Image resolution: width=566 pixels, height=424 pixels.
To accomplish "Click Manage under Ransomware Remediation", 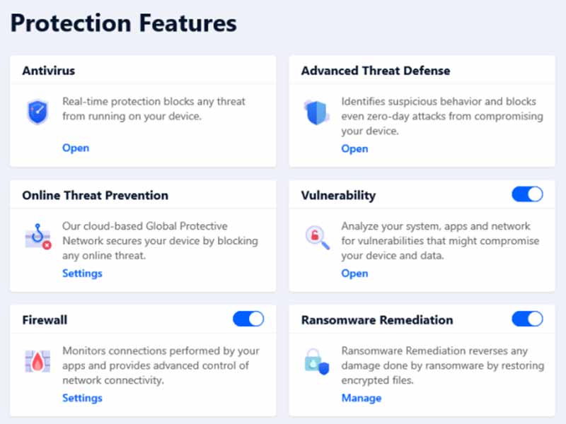I will click(x=362, y=398).
